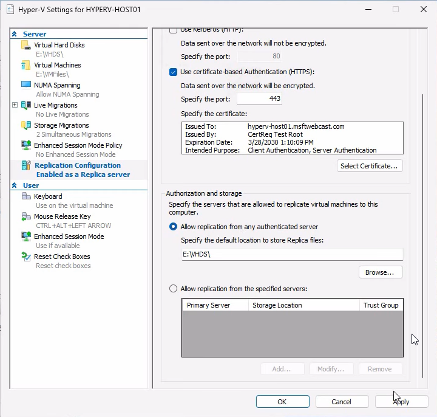Click the grayed Add... button
The image size is (437, 417).
pyautogui.click(x=282, y=369)
